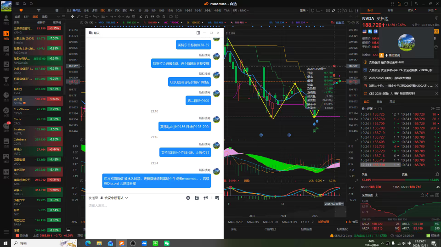
Task: Click the headset support icon in title bar
Action: (x=392, y=4)
